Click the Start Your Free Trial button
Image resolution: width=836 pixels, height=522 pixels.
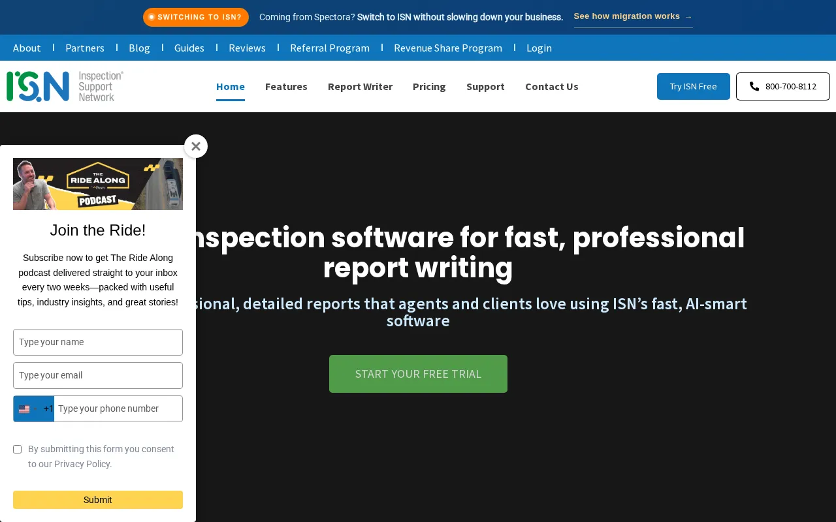tap(418, 374)
